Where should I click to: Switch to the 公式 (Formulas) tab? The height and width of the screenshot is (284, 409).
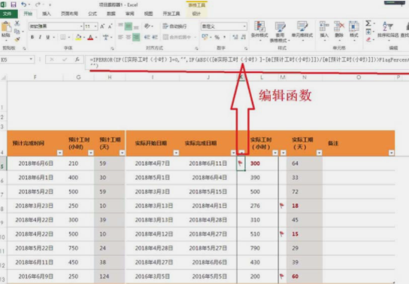pos(92,14)
